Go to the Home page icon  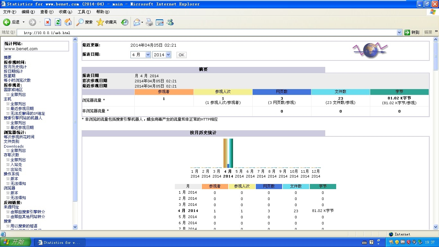pyautogui.click(x=68, y=22)
